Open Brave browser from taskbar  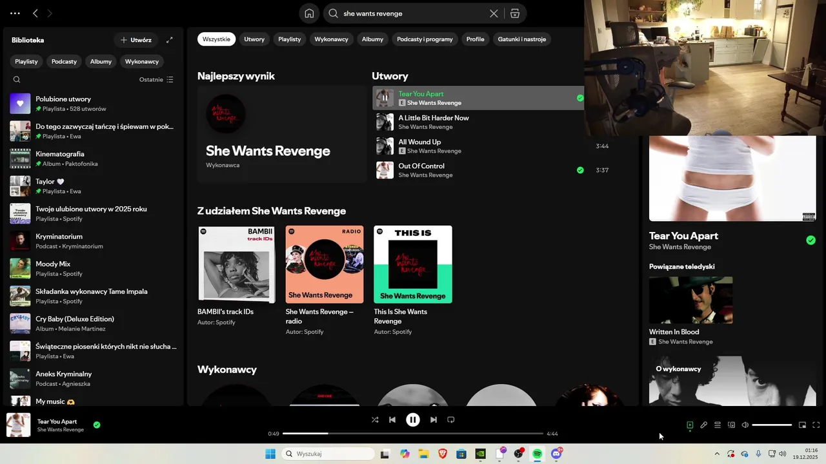tap(443, 454)
